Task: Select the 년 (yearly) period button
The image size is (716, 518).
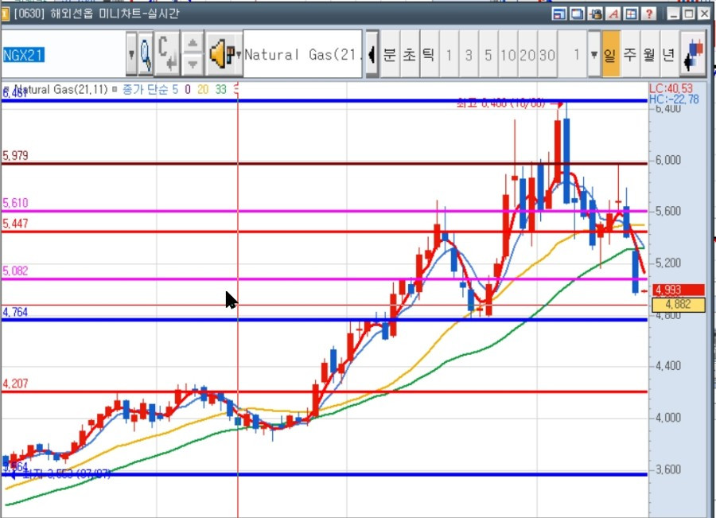Action: click(668, 54)
